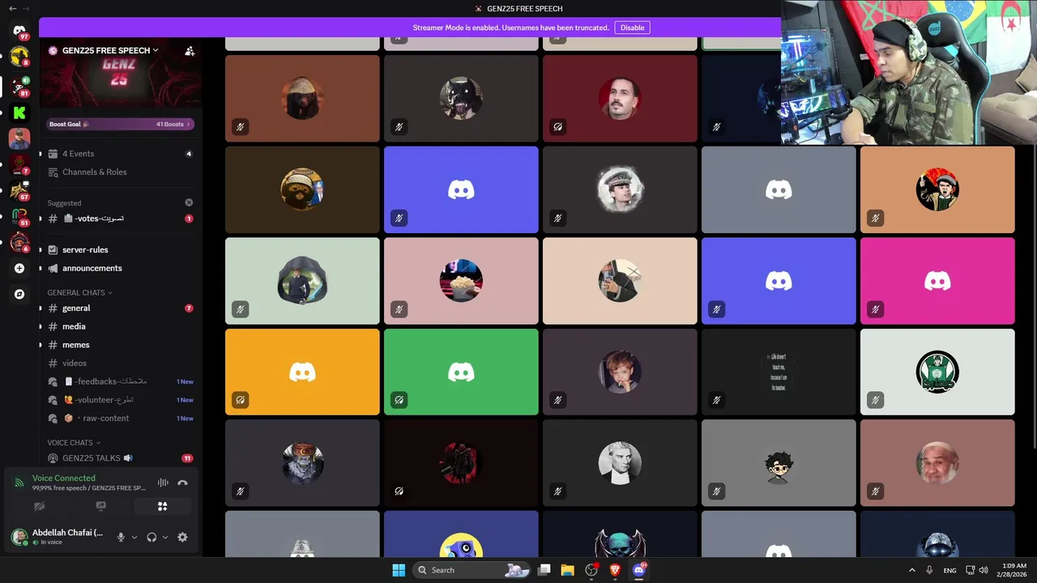Collapse the GENERAL CHATS category
The width and height of the screenshot is (1037, 583).
coord(79,292)
